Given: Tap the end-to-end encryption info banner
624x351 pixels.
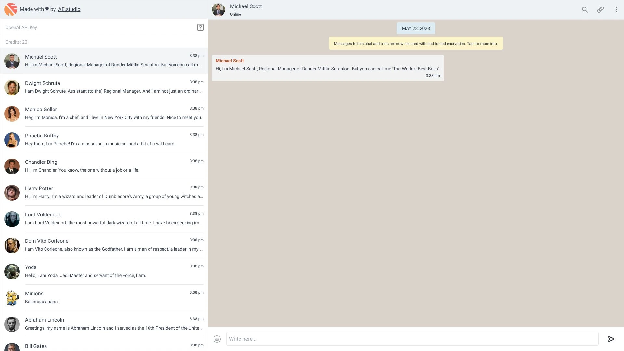Looking at the screenshot, I should coord(416,43).
